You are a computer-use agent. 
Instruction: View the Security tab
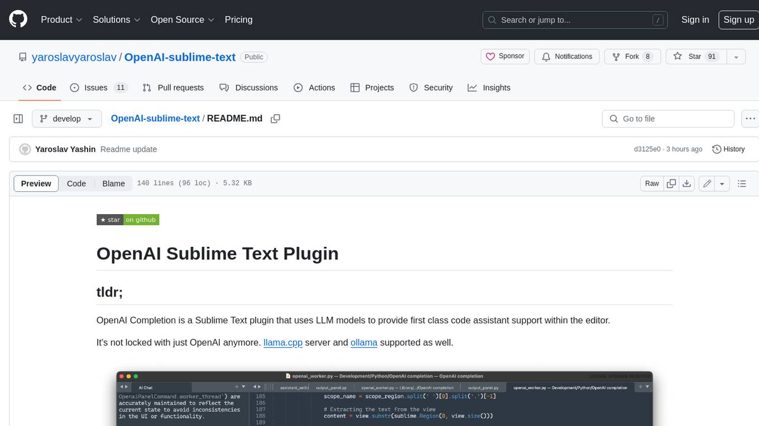(x=431, y=88)
